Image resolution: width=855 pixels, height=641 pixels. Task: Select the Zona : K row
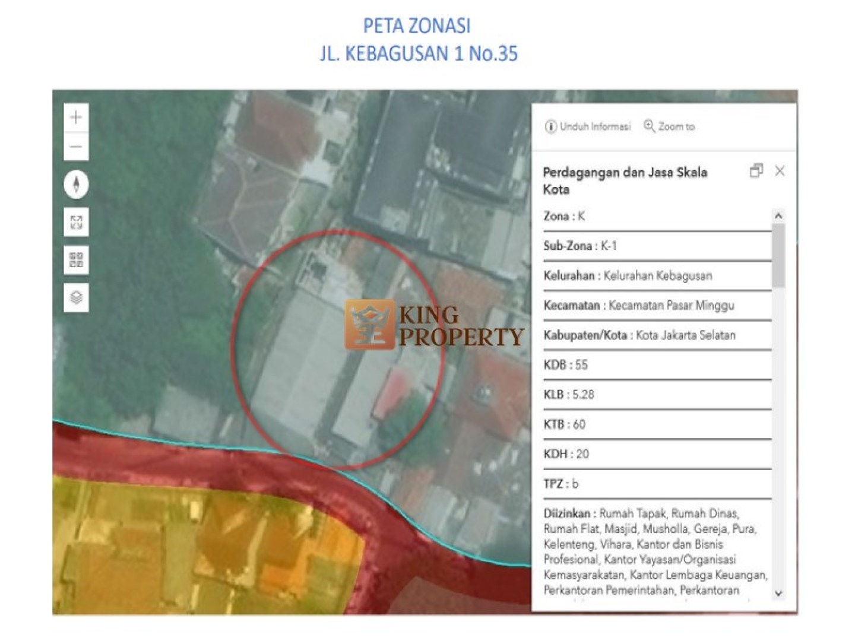(x=657, y=217)
